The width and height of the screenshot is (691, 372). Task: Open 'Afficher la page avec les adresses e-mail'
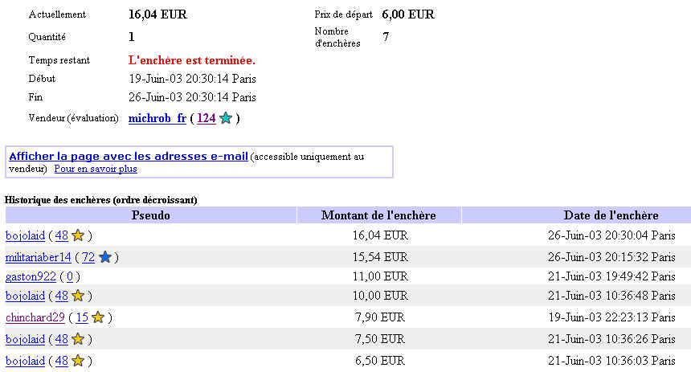point(129,156)
